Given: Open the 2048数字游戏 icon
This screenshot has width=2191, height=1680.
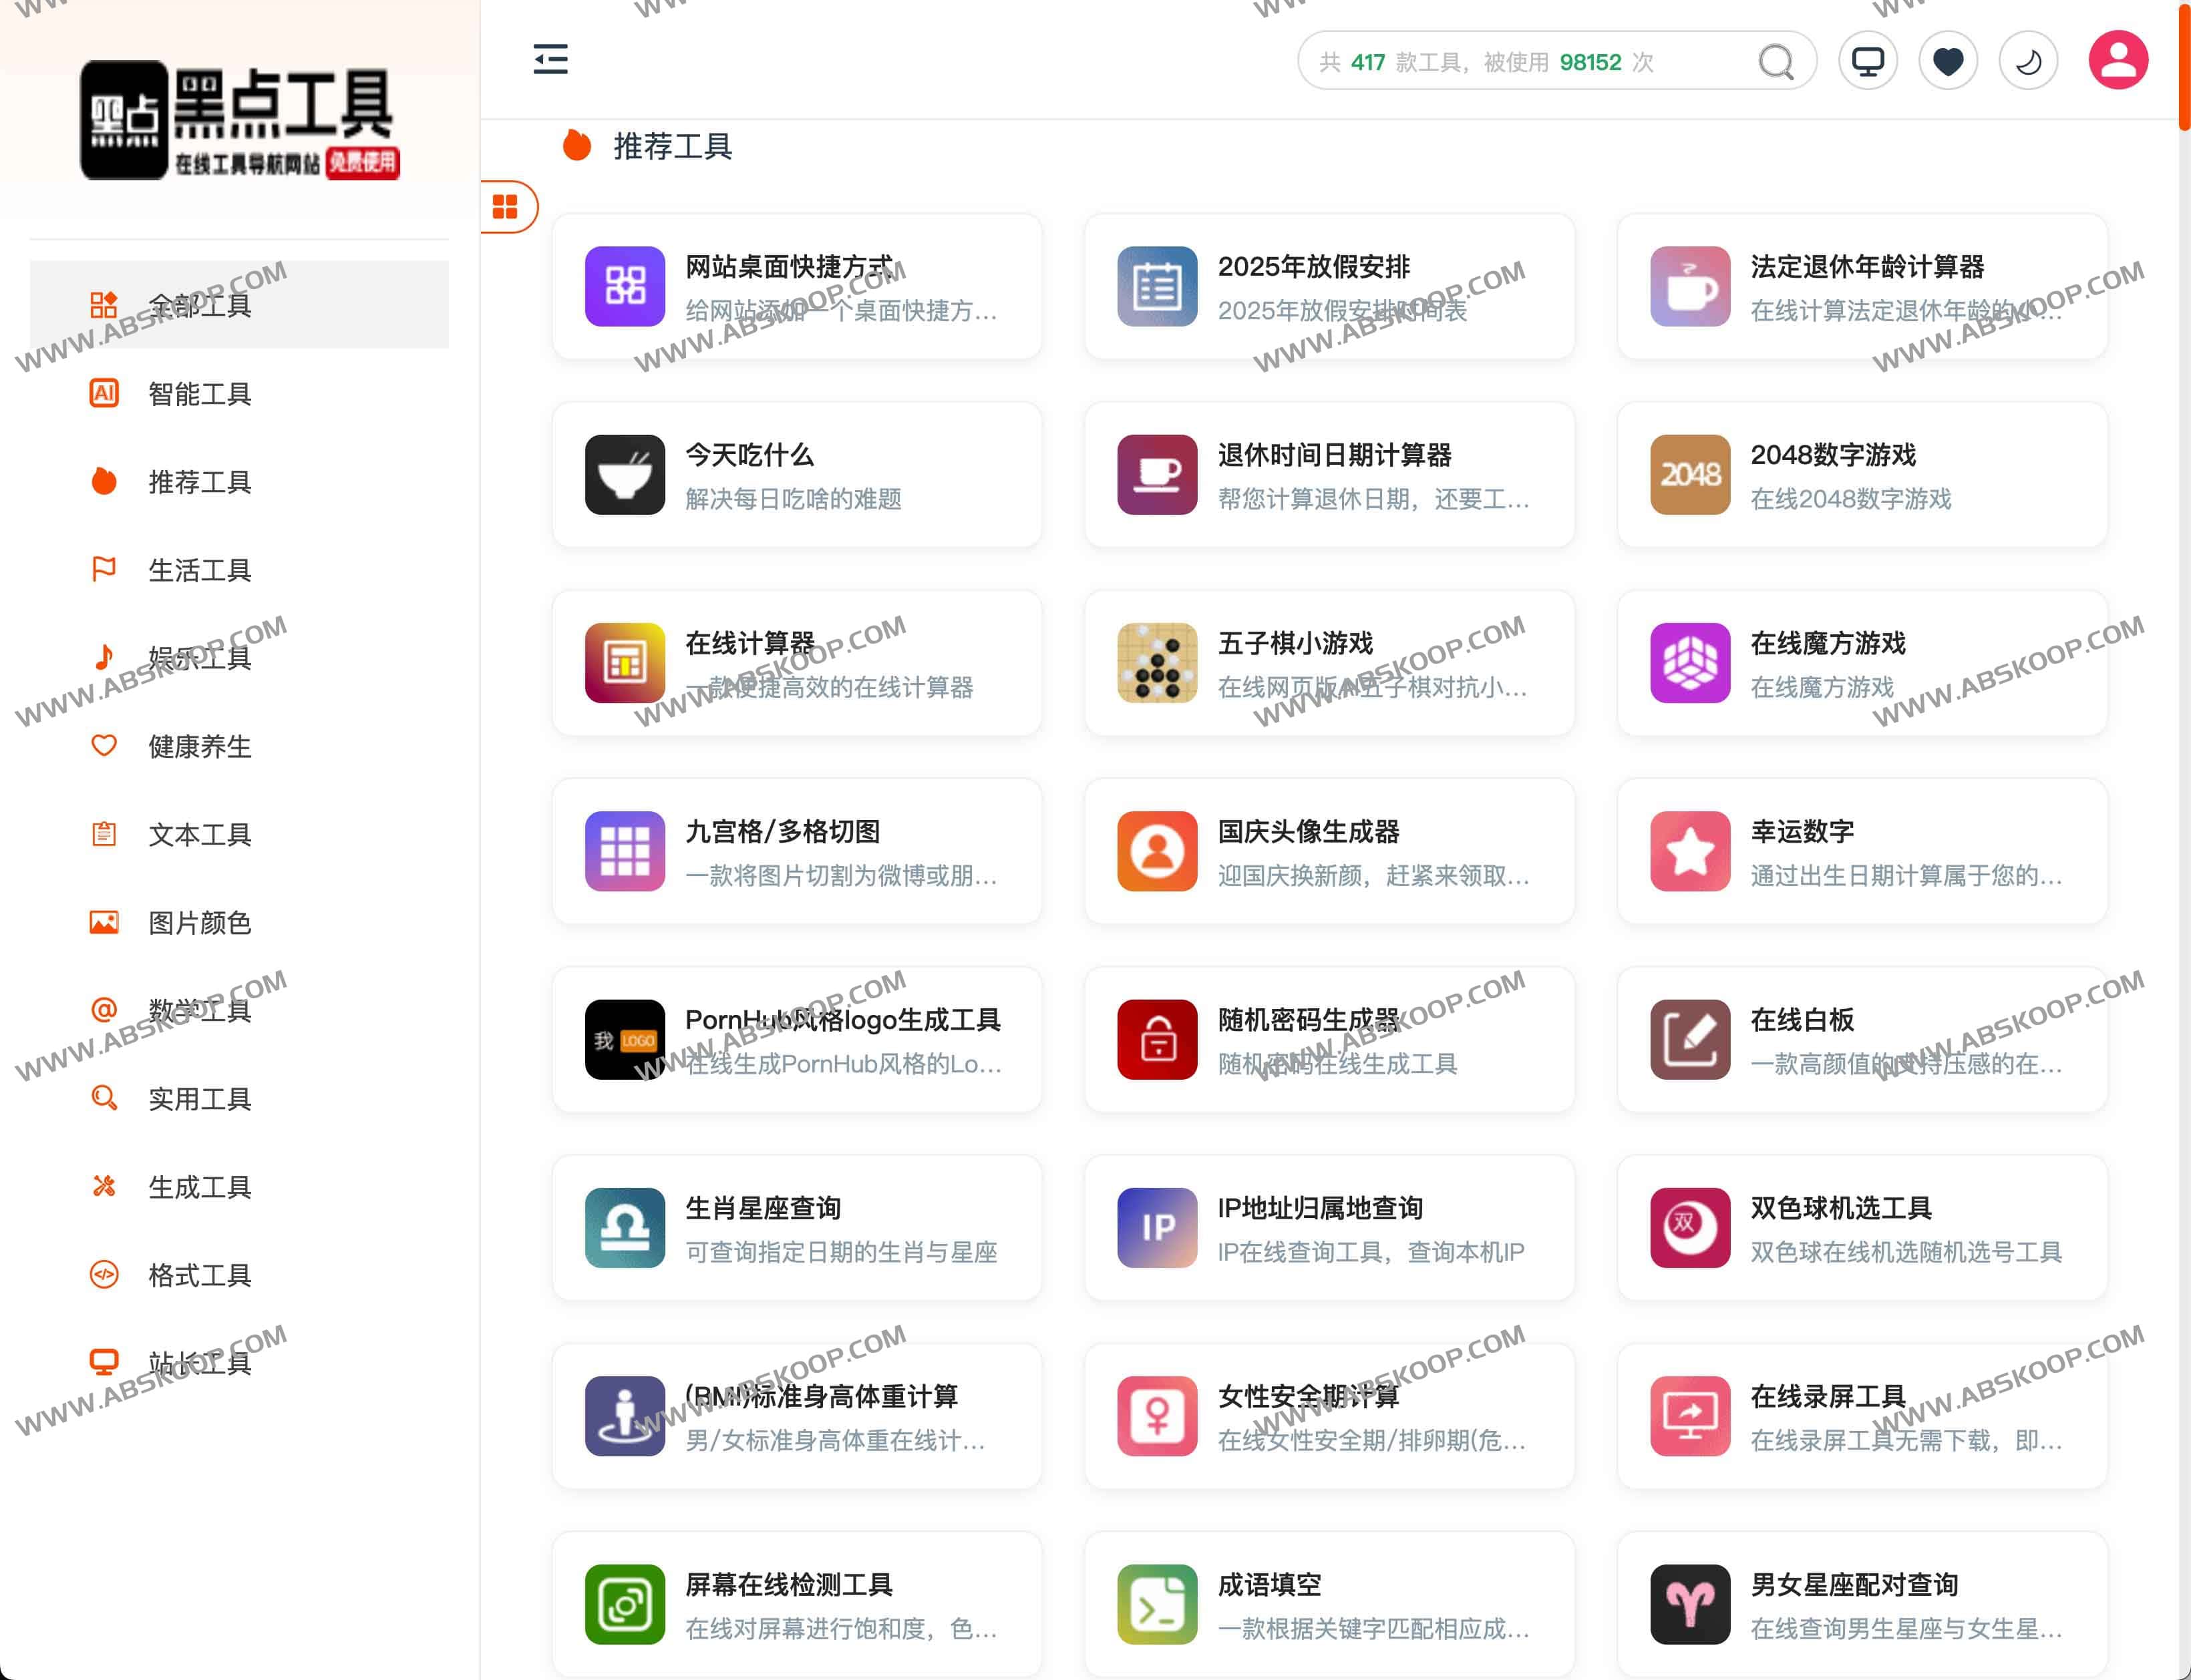Looking at the screenshot, I should click(1690, 475).
